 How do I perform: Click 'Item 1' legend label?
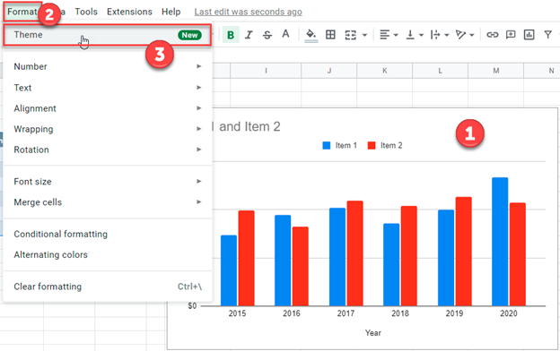346,145
